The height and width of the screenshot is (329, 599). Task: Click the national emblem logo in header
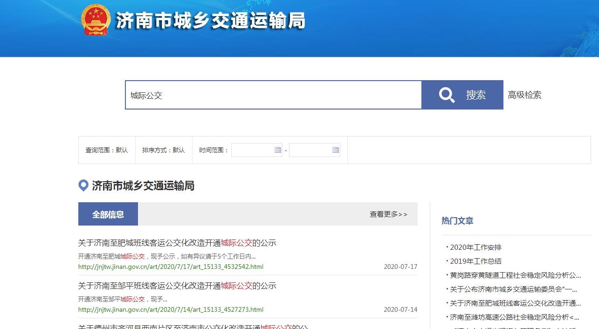pyautogui.click(x=96, y=20)
